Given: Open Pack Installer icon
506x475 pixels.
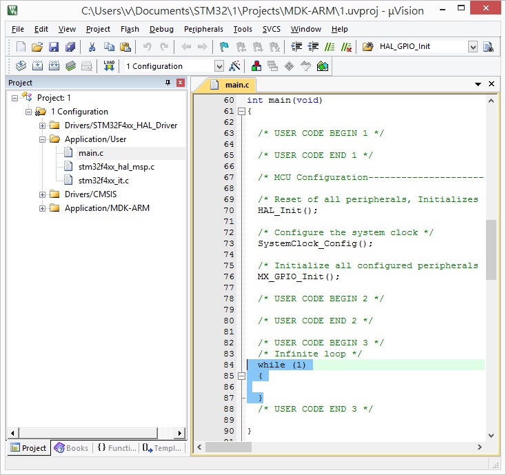Looking at the screenshot, I should [x=323, y=66].
